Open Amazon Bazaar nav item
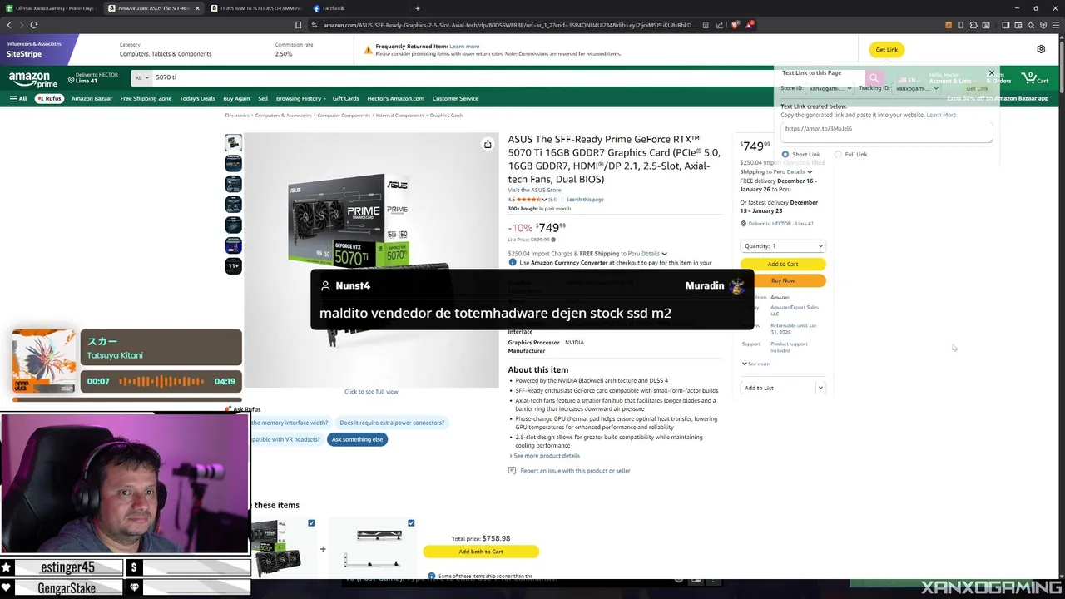 coord(92,98)
